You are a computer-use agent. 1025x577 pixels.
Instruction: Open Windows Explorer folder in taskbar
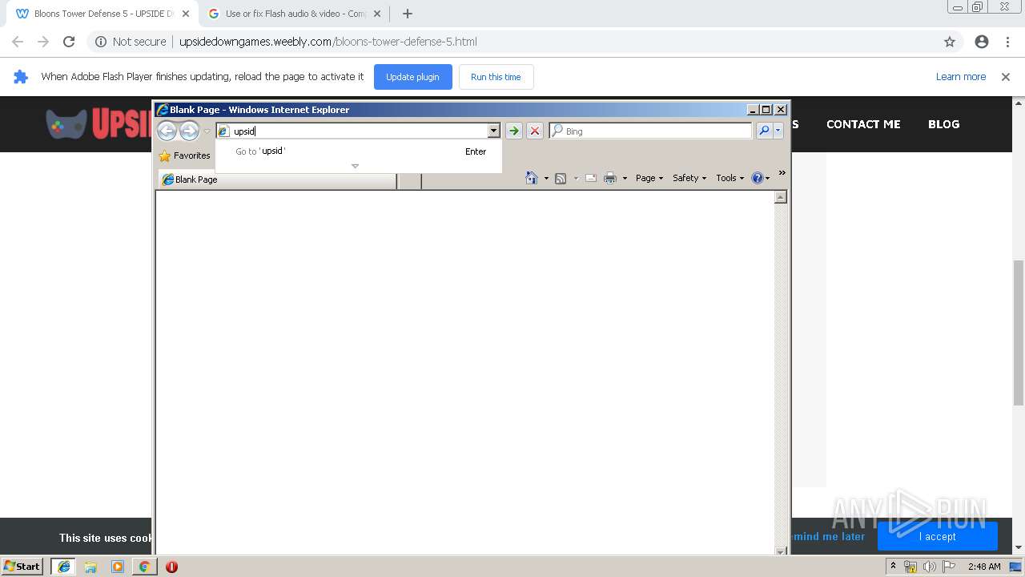click(90, 566)
